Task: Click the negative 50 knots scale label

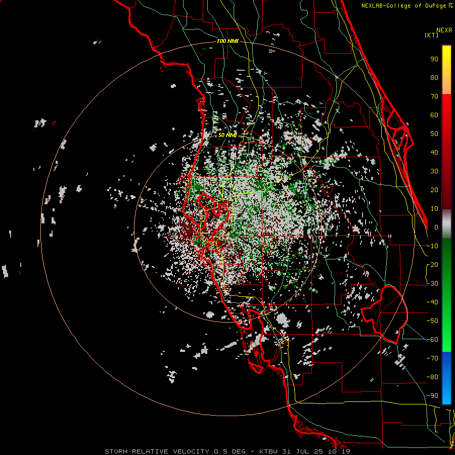Action: (x=432, y=321)
